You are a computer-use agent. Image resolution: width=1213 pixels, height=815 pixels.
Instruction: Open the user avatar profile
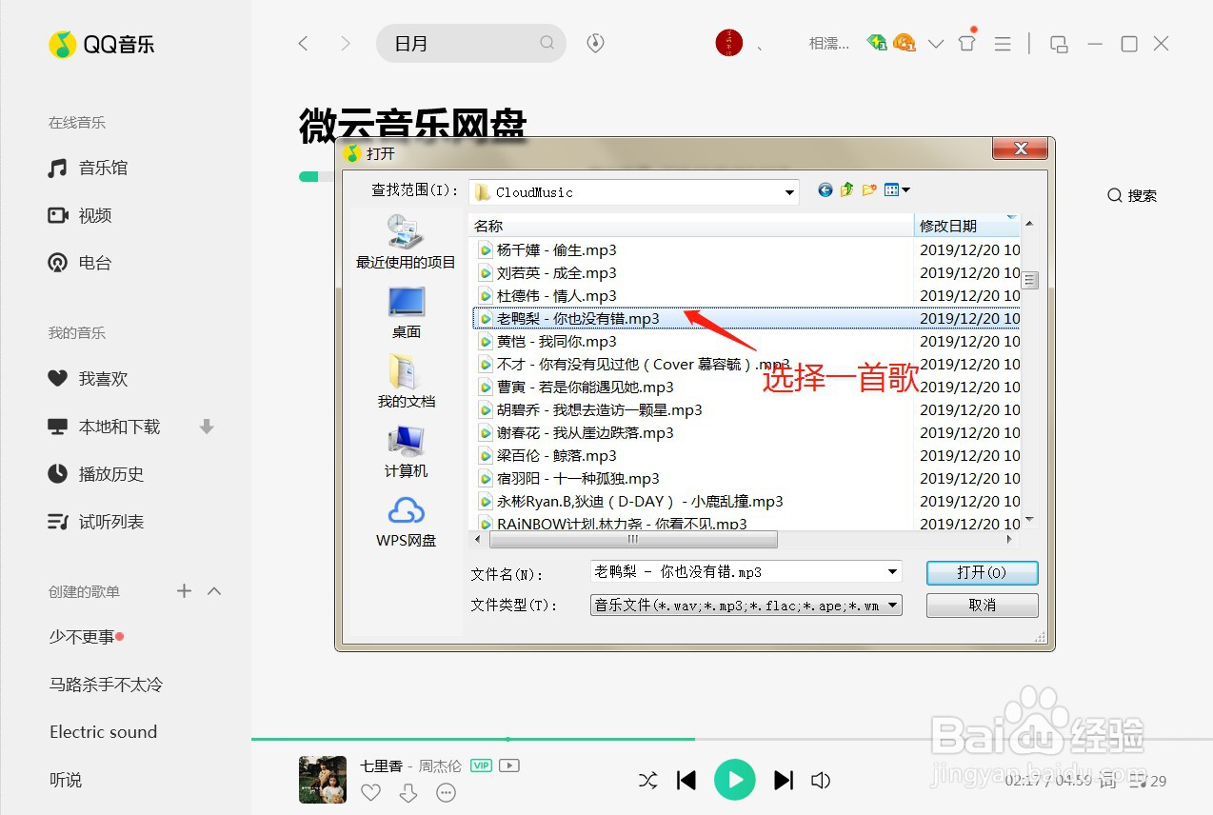coord(729,43)
